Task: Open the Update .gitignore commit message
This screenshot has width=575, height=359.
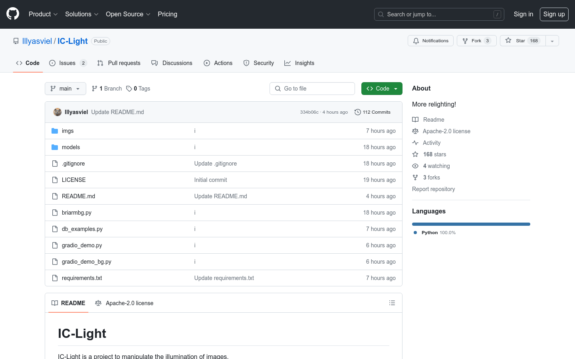Action: click(216, 164)
